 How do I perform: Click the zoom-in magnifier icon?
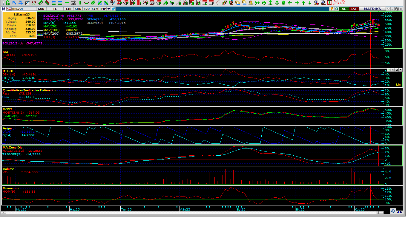(x=317, y=3)
